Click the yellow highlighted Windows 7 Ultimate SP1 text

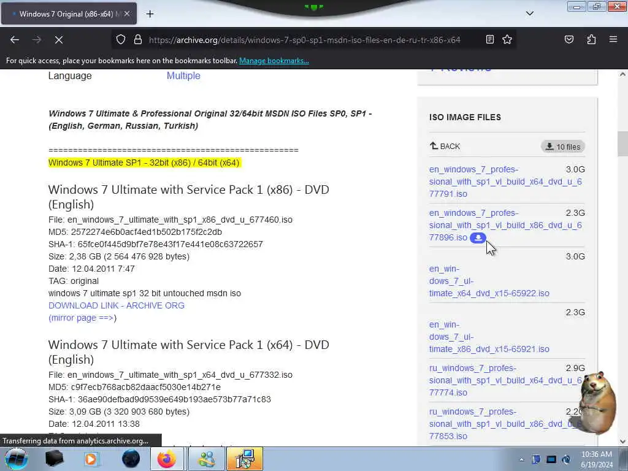click(144, 163)
